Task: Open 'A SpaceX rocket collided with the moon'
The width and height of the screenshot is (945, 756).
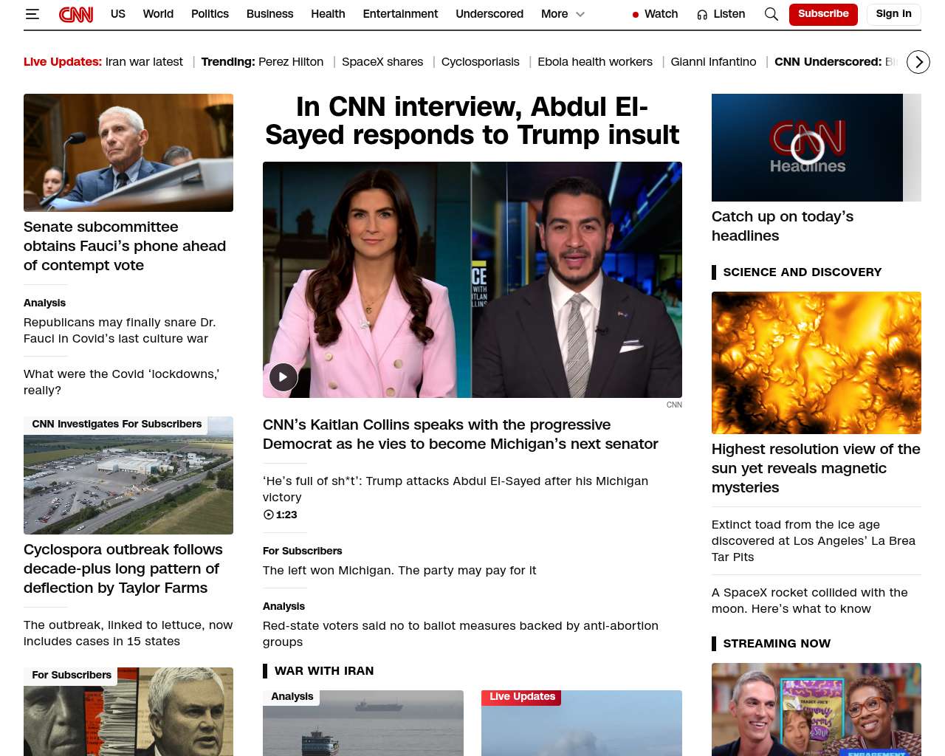Action: (810, 600)
